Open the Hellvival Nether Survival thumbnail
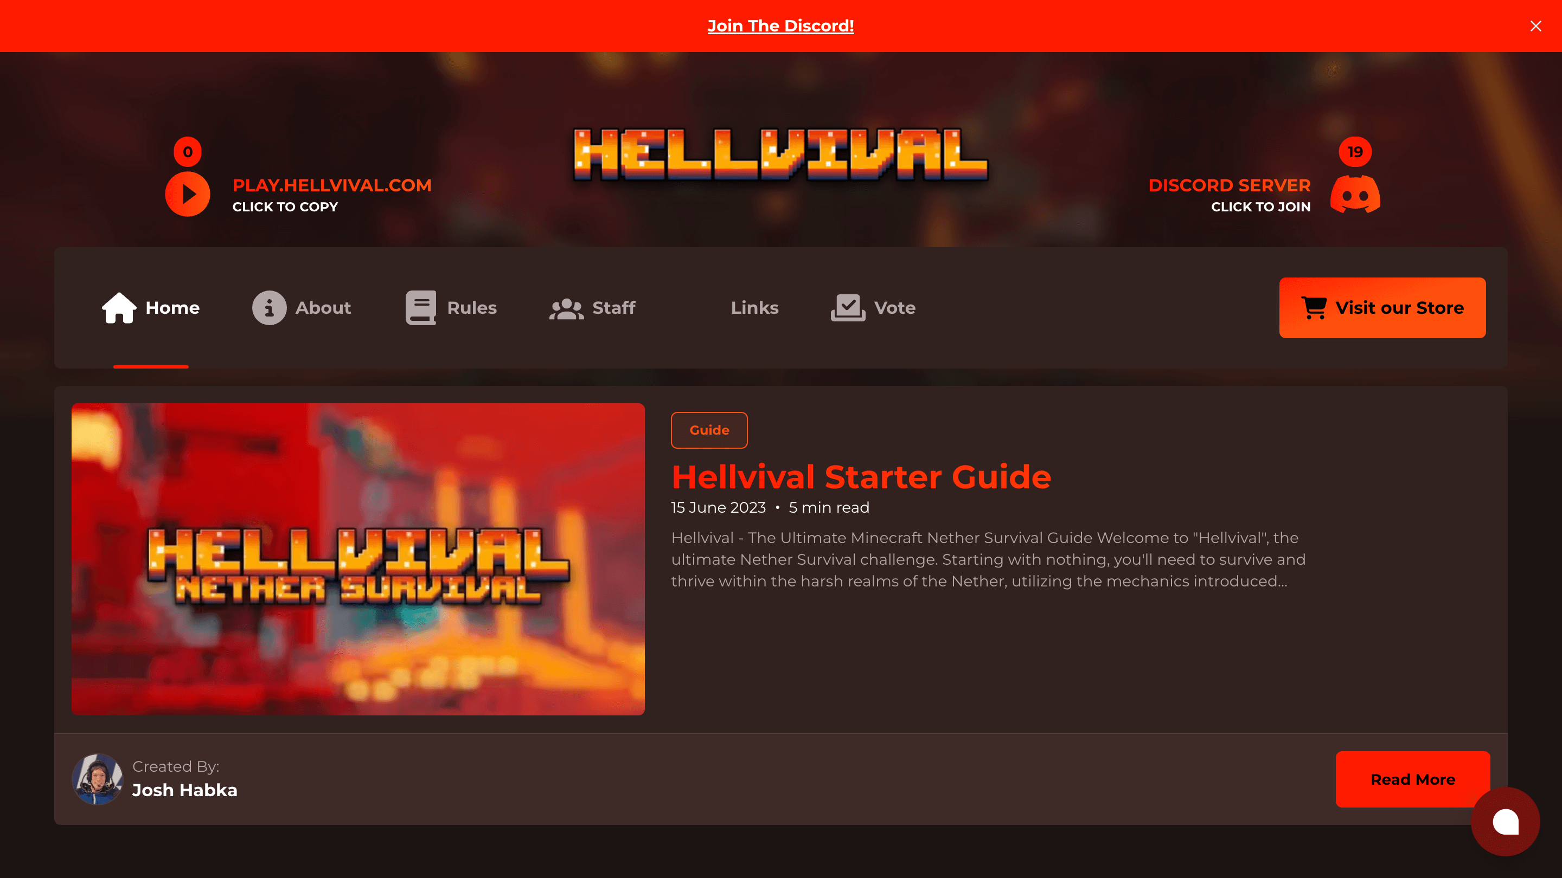1562x878 pixels. pyautogui.click(x=358, y=559)
